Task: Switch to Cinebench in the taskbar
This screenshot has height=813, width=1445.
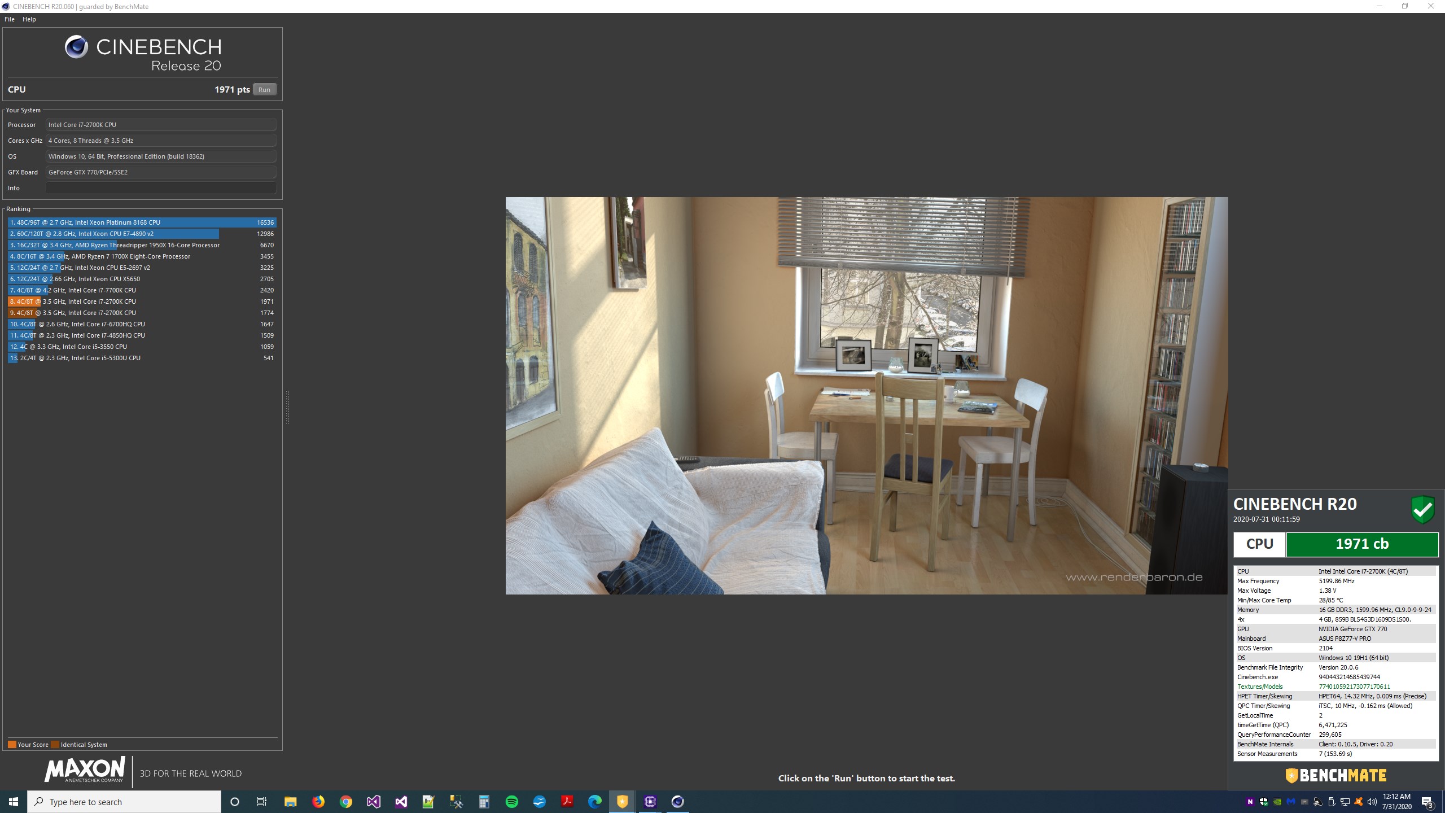Action: tap(678, 802)
